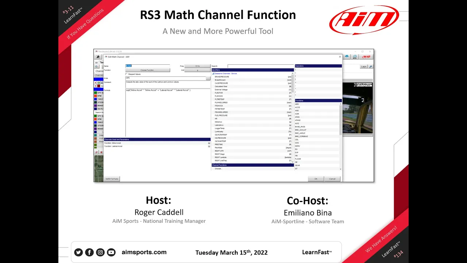Select RIGHT Lambda identifier

pyautogui.click(x=252, y=157)
